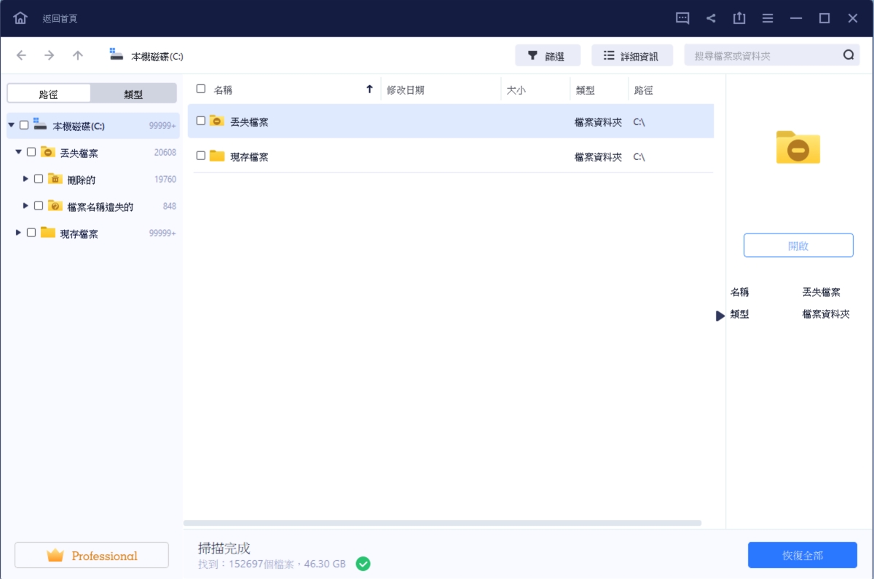
Task: Expand the 檔案名稱遺失的 tree node
Action: (x=25, y=206)
